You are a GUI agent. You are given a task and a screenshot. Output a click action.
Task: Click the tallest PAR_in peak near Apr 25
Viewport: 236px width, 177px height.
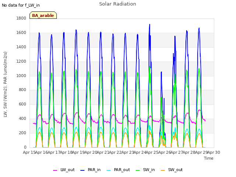[150, 24]
